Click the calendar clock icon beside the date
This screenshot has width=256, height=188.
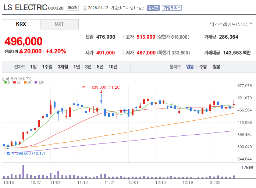[x=85, y=8]
